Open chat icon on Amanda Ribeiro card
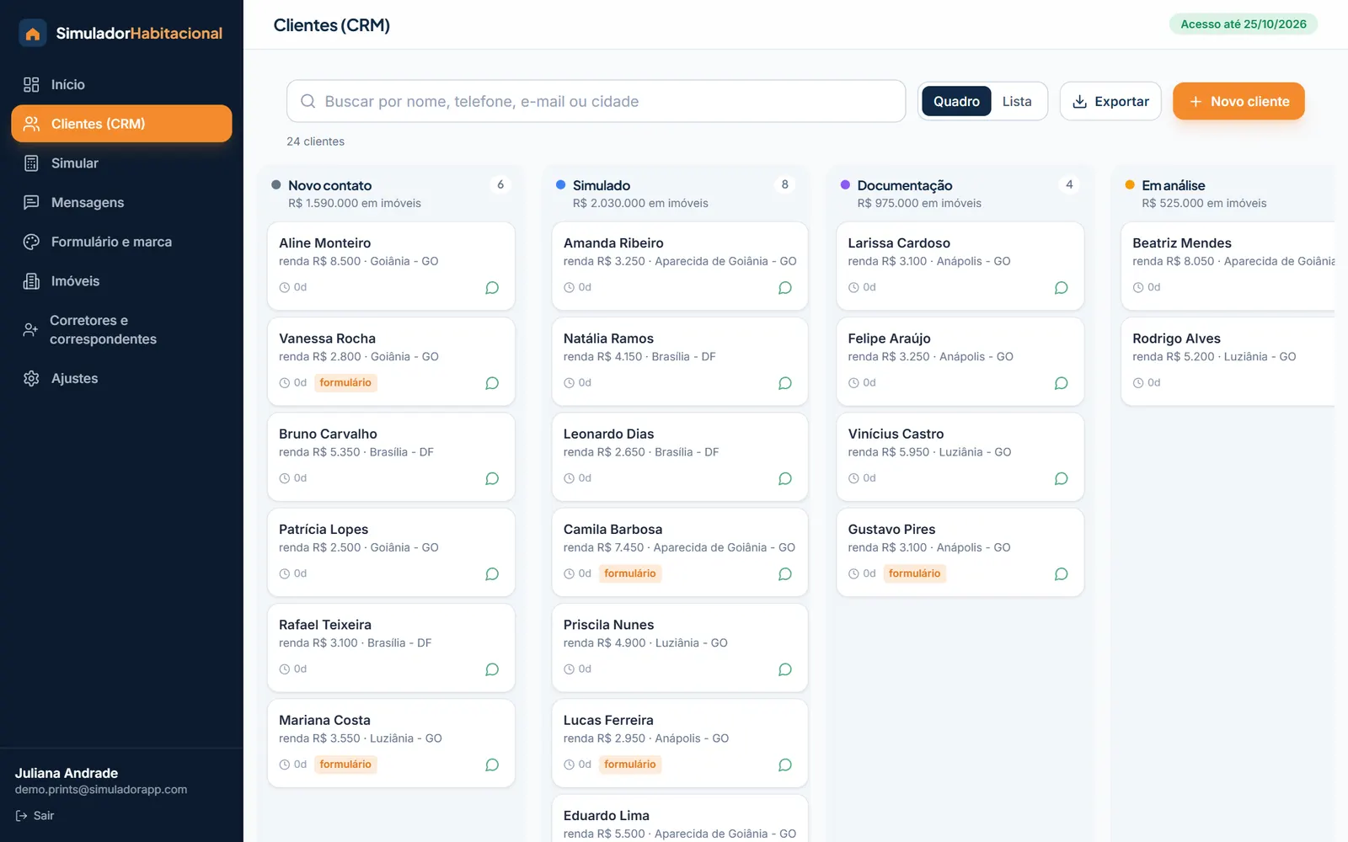This screenshot has height=842, width=1348. 785,288
